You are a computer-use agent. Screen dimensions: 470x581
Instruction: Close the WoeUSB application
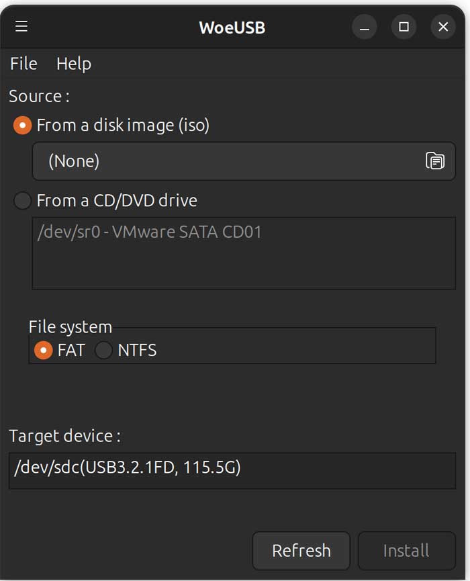click(443, 27)
